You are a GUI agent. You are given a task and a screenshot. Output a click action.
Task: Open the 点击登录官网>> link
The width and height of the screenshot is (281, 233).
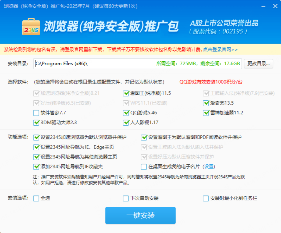click(x=220, y=50)
